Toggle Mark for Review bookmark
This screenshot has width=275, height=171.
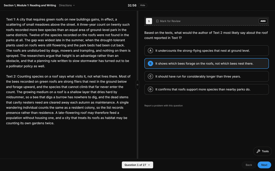tap(168, 21)
